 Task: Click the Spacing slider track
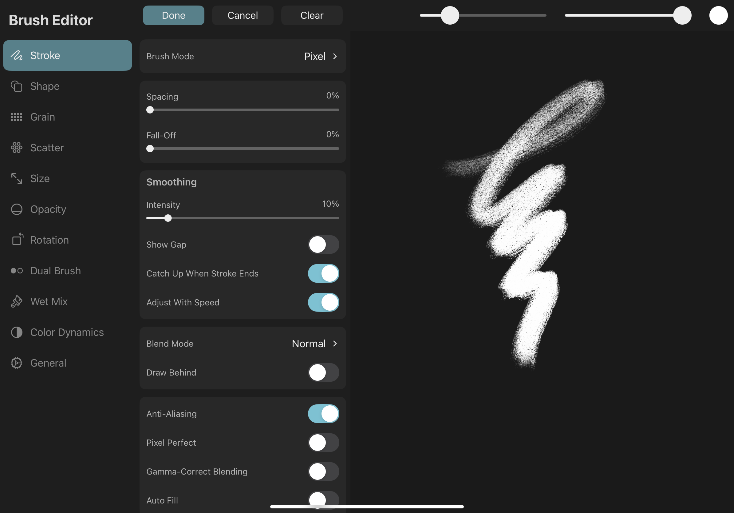(x=243, y=110)
